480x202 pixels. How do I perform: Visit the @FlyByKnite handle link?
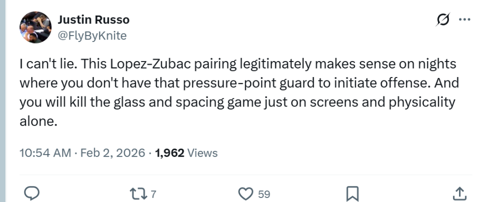(x=92, y=35)
